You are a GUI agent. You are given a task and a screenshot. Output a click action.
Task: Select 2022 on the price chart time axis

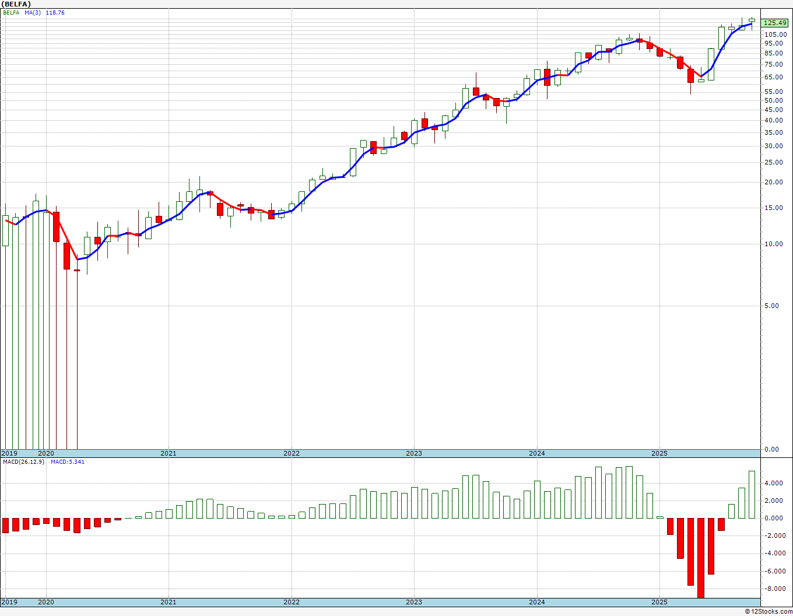(x=291, y=453)
